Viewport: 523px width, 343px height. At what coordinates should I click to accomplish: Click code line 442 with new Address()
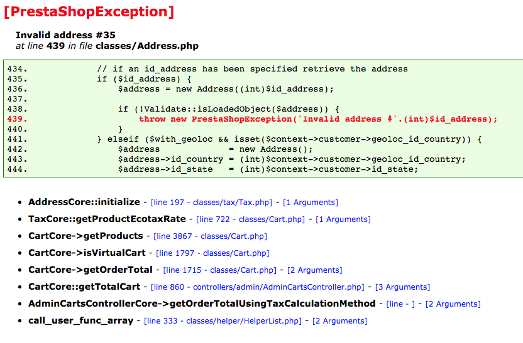pos(160,149)
